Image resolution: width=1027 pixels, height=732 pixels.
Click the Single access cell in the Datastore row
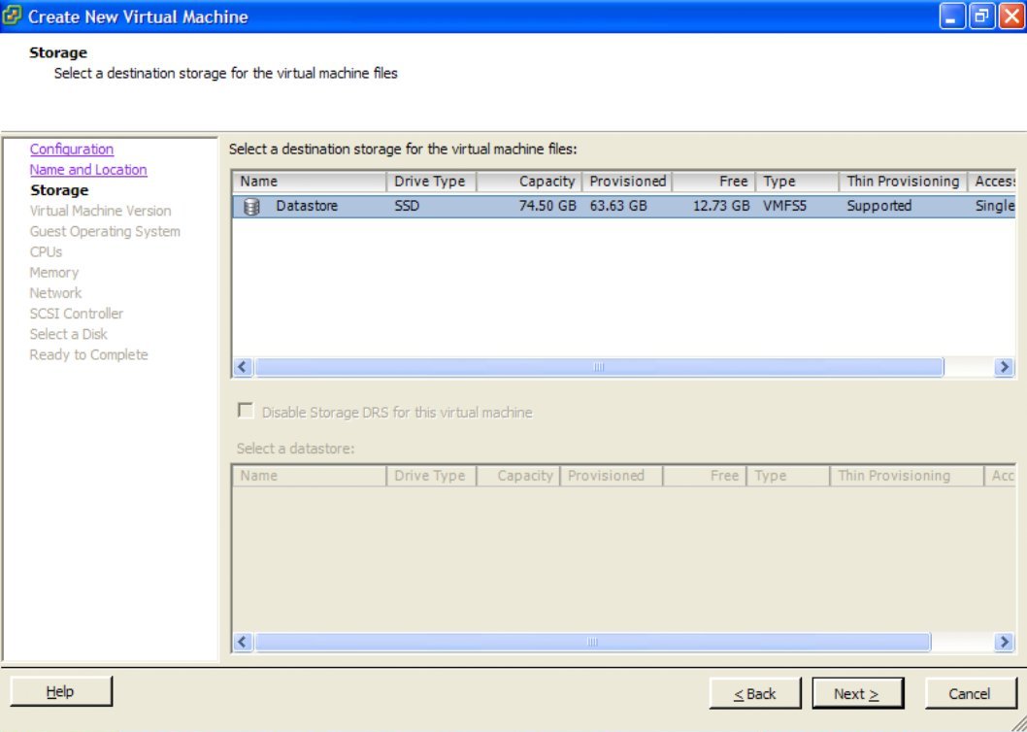click(994, 206)
